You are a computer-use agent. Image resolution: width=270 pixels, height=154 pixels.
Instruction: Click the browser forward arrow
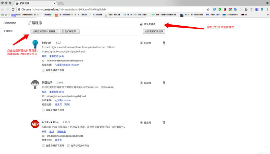click(x=8, y=9)
